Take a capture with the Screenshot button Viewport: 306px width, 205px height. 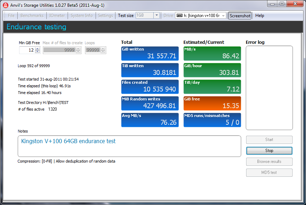(x=240, y=16)
